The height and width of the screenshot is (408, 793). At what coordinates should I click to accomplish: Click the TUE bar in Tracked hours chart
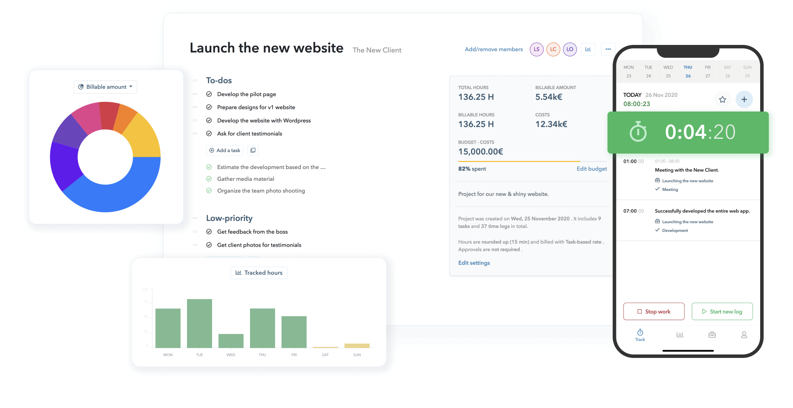pos(199,323)
